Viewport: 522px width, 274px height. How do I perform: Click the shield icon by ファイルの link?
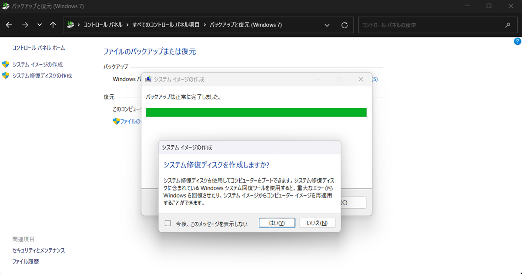[x=116, y=121]
